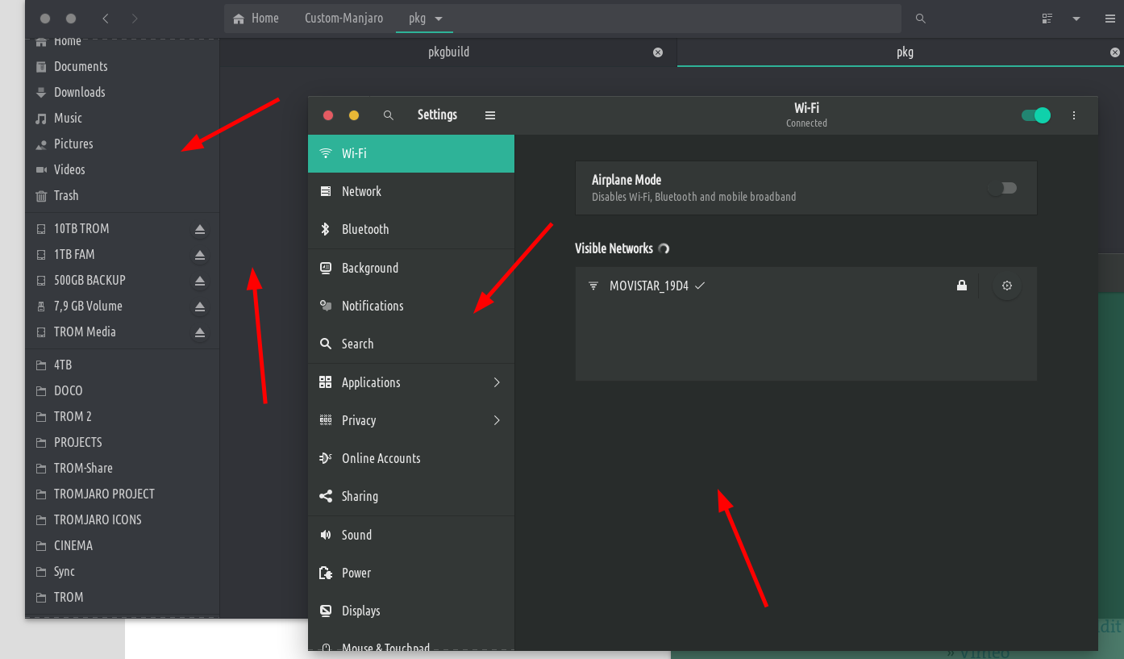
Task: Open Notifications settings
Action: pyautogui.click(x=372, y=306)
